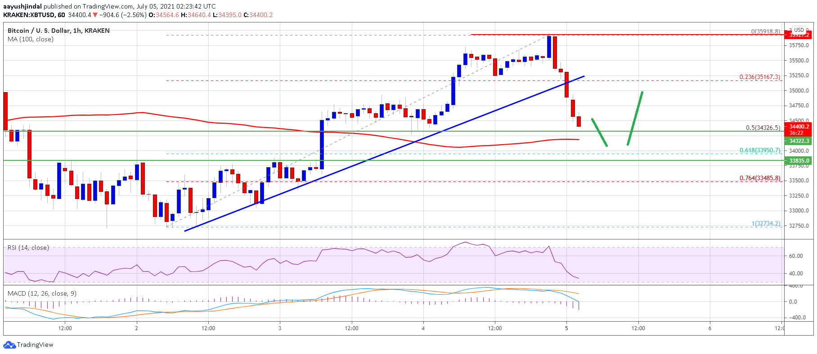Image resolution: width=817 pixels, height=354 pixels.
Task: Click the −904.6 (−2.56%) change value
Action: [x=122, y=15]
